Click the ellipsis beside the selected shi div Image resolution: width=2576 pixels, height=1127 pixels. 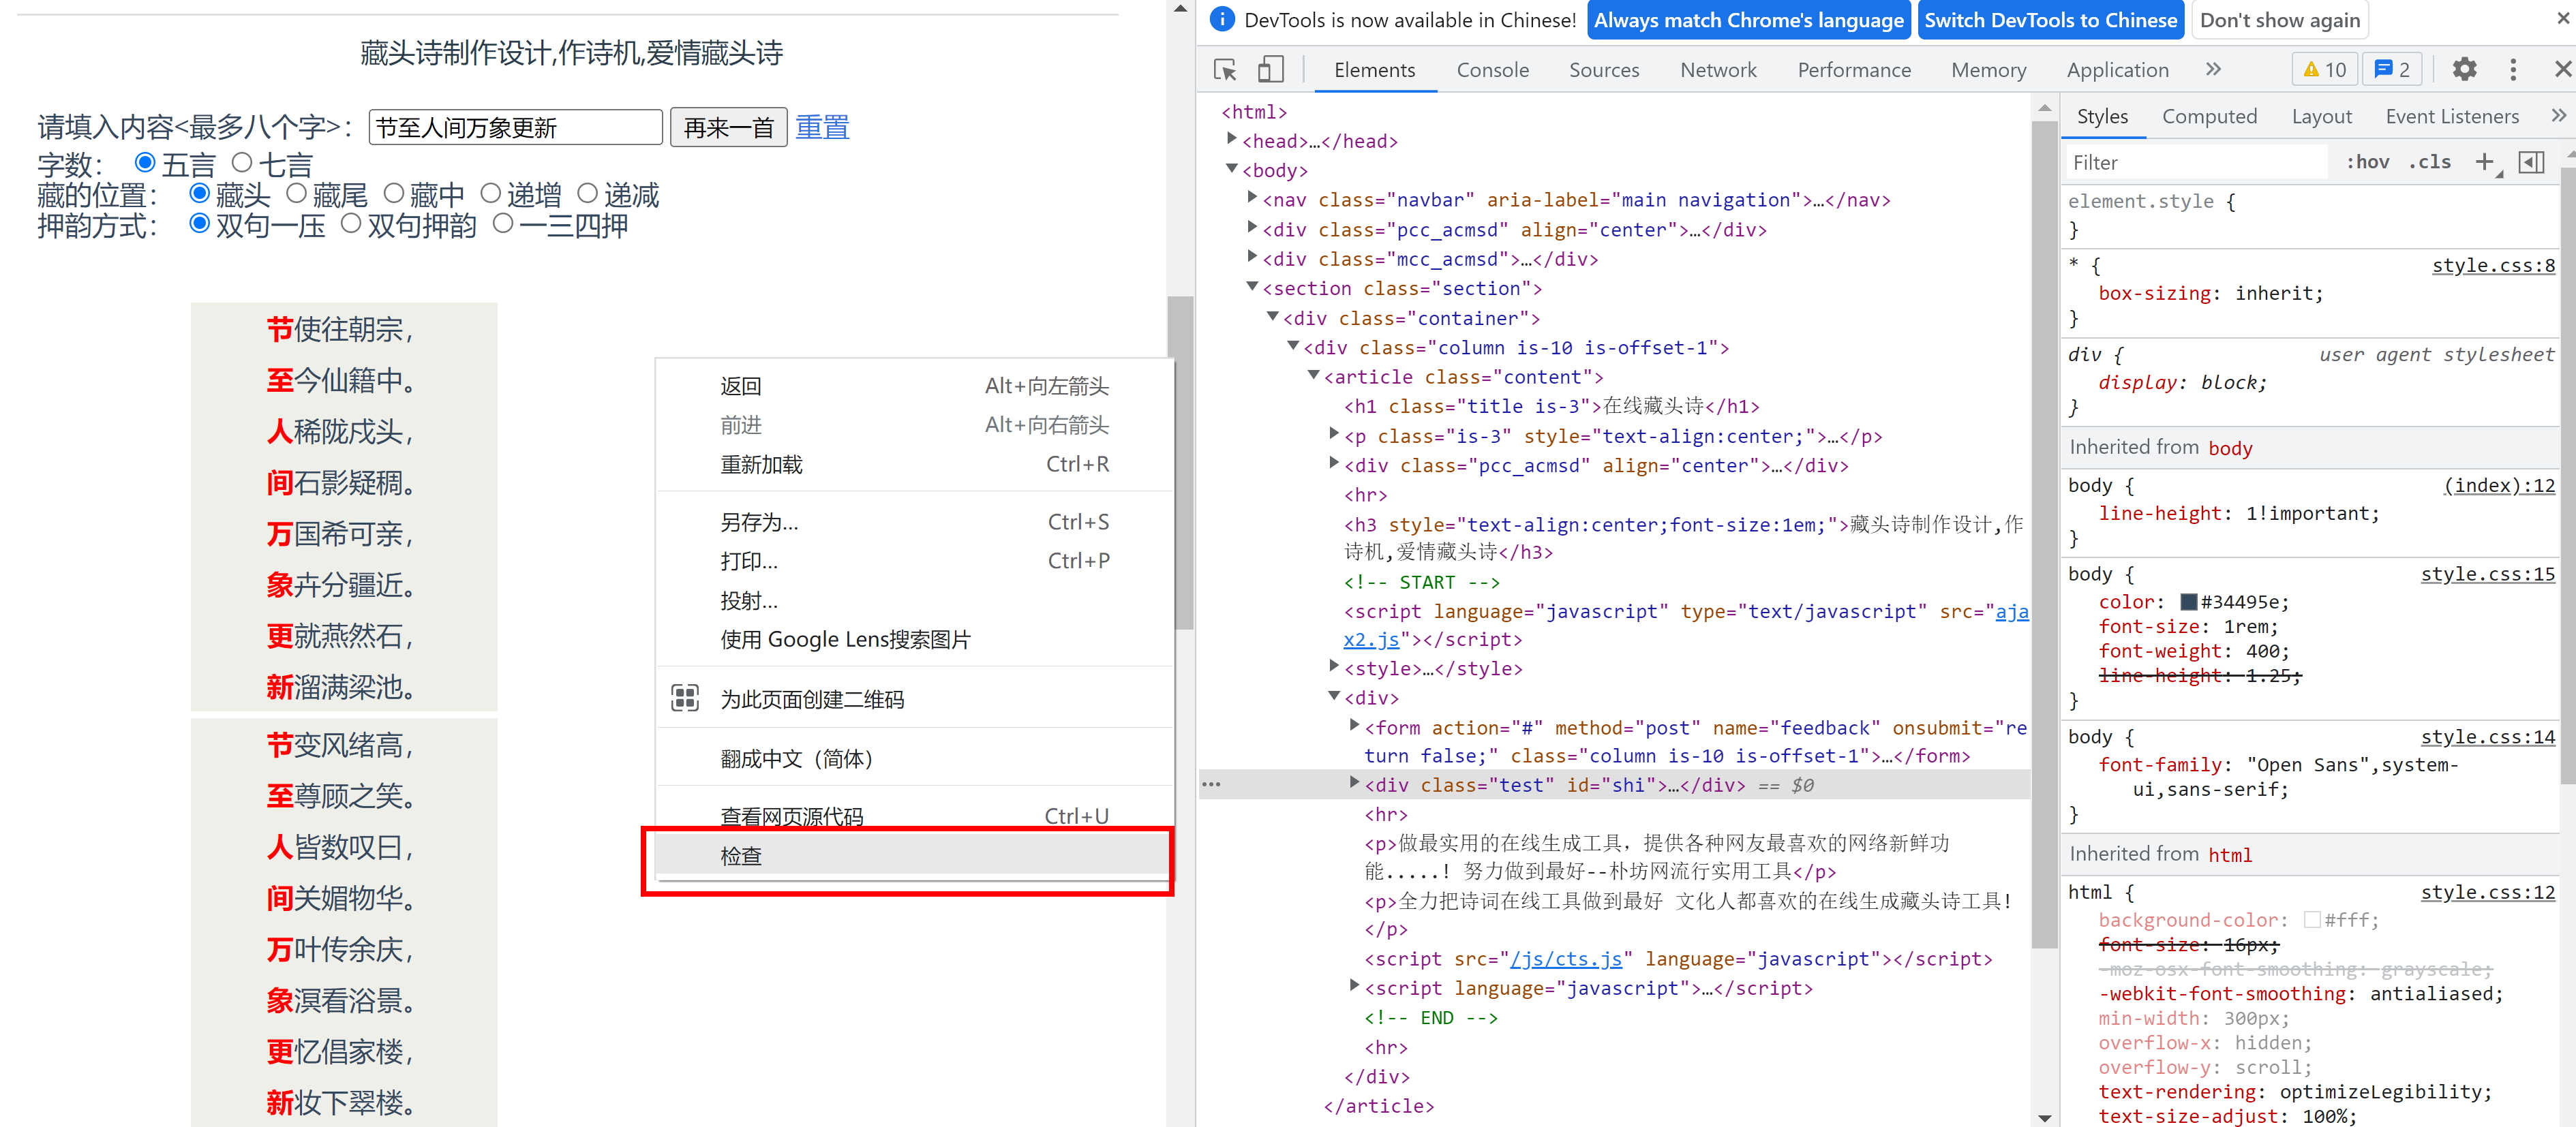click(x=1211, y=784)
